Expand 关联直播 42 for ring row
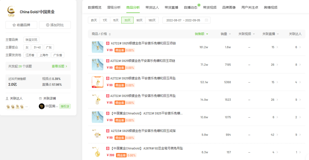309x160 pixels. pyautogui.click(x=275, y=135)
